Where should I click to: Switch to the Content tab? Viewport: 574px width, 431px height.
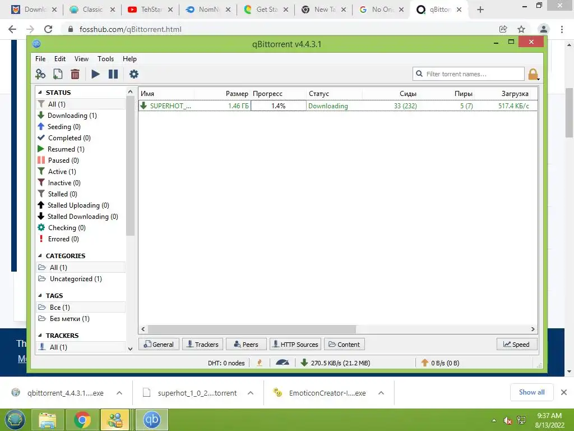344,345
